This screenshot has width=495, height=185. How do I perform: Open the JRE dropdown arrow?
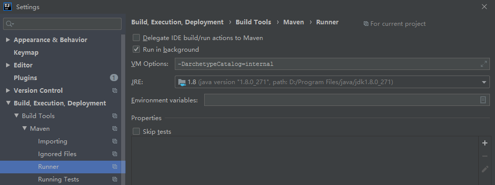[484, 82]
